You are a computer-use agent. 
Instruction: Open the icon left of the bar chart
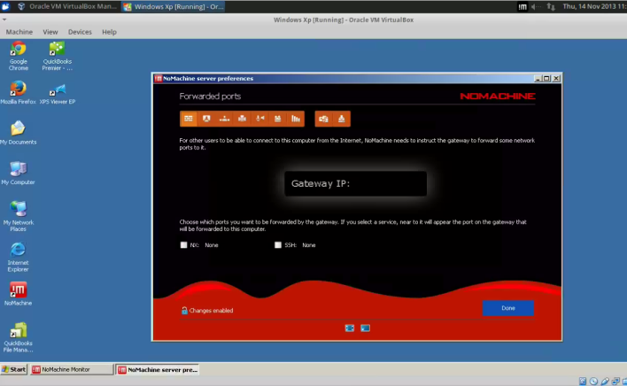pos(277,119)
